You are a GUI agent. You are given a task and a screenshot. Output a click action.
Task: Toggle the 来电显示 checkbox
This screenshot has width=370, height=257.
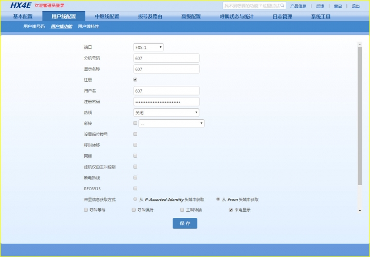coord(231,210)
